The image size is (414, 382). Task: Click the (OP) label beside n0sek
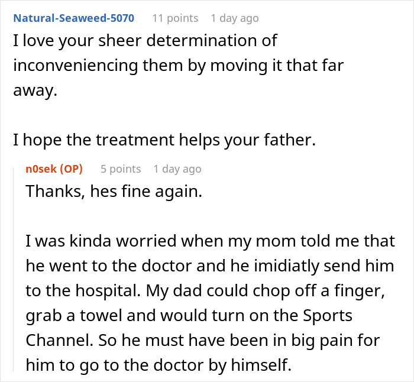pyautogui.click(x=70, y=169)
